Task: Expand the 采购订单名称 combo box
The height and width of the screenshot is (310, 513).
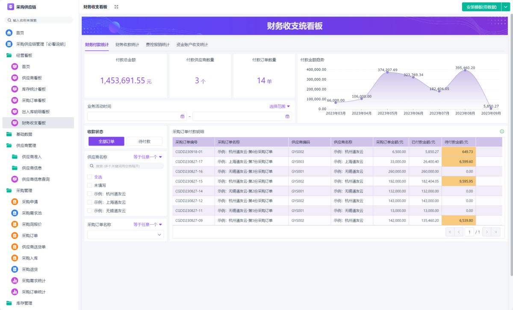Action: coord(160,234)
